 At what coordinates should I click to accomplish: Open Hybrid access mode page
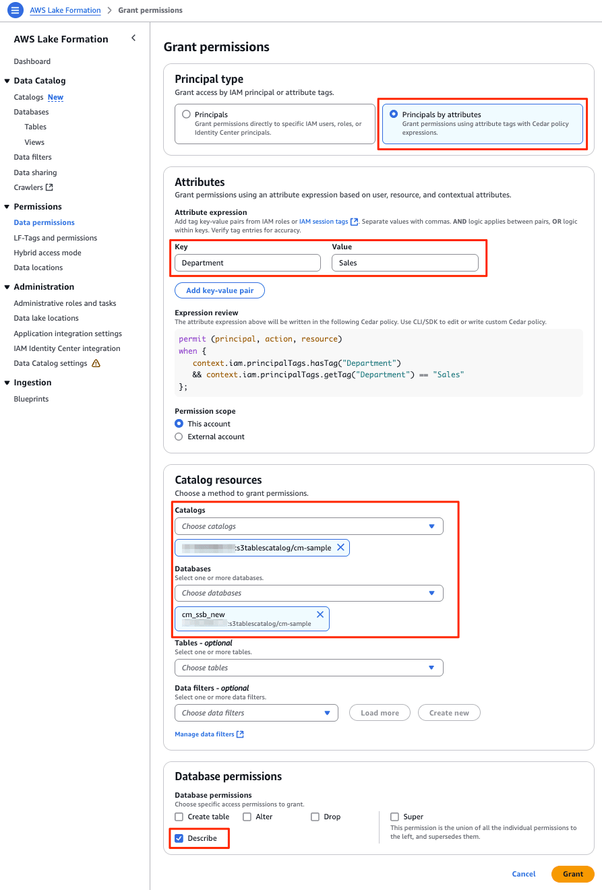click(x=47, y=253)
